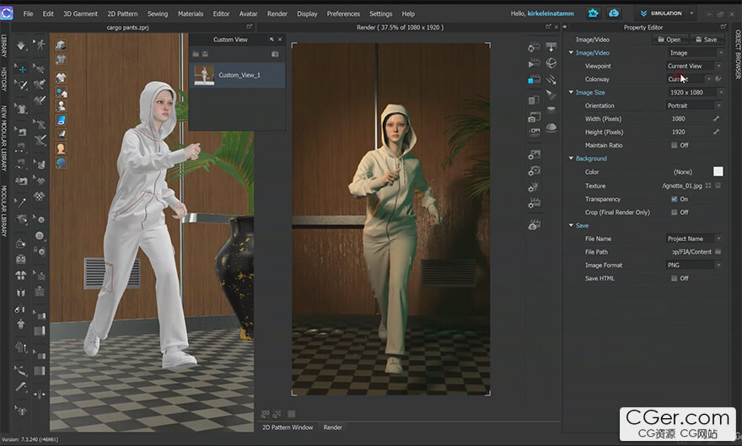Select the tack pin tool
The height and width of the screenshot is (446, 742).
coord(21,202)
